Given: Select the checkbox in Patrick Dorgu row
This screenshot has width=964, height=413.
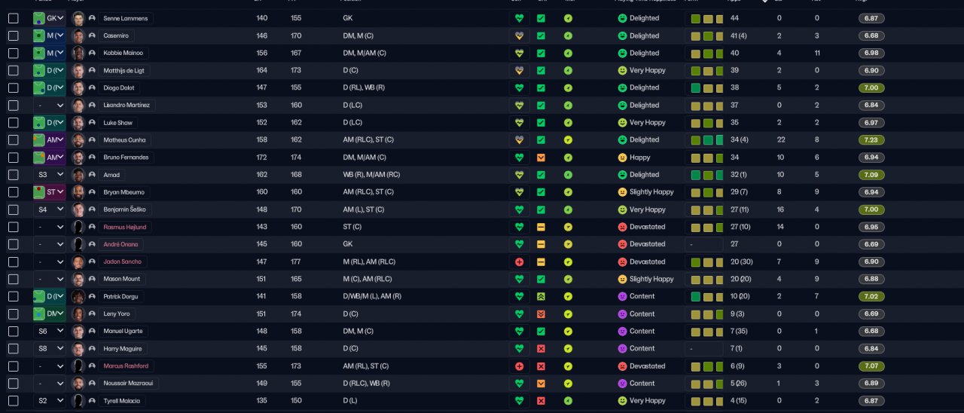Looking at the screenshot, I should tap(13, 296).
